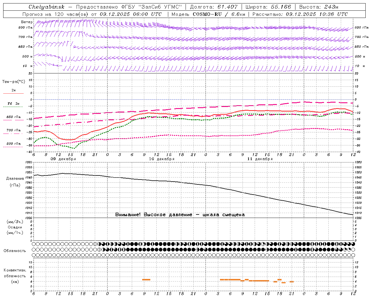This screenshot has height=296, width=370.
Task: Click the 'Долгота: 61.407' longitude value
Action: (214, 7)
